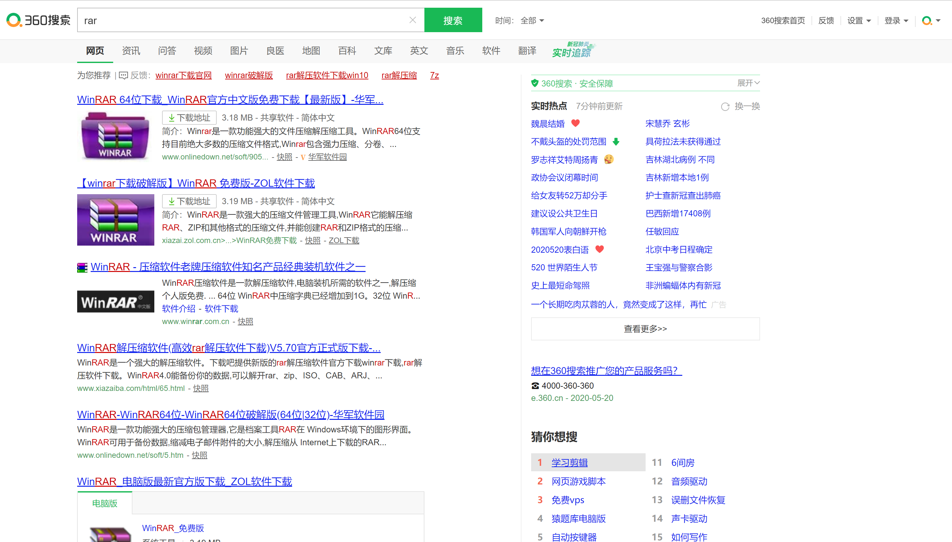Open the 时间 全部 dropdown

tap(532, 21)
